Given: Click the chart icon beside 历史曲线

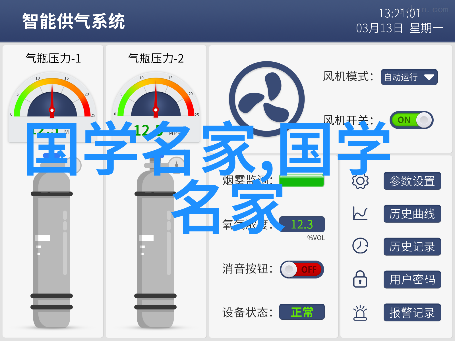Looking at the screenshot, I should point(360,213).
